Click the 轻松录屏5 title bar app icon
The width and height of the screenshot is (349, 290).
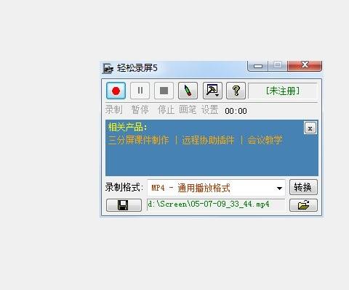[x=108, y=68]
